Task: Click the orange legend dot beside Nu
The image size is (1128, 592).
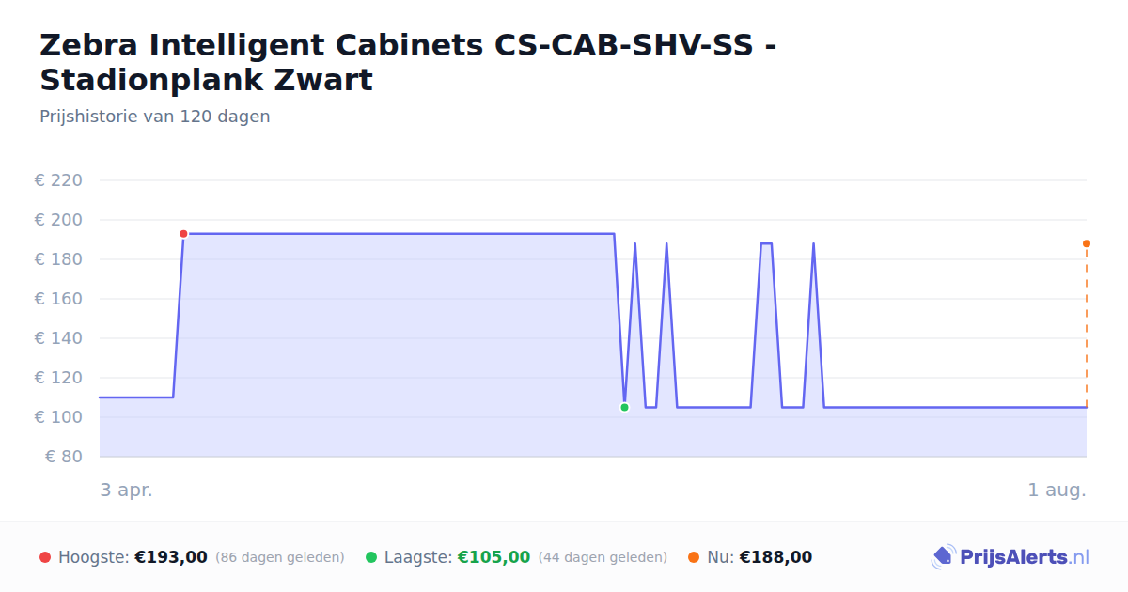Action: 694,557
